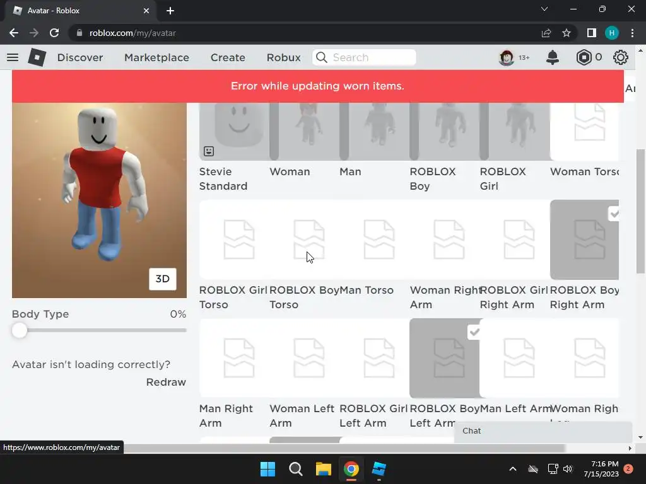The image size is (646, 484).
Task: Switch avatar preview to 3D
Action: [x=162, y=279]
